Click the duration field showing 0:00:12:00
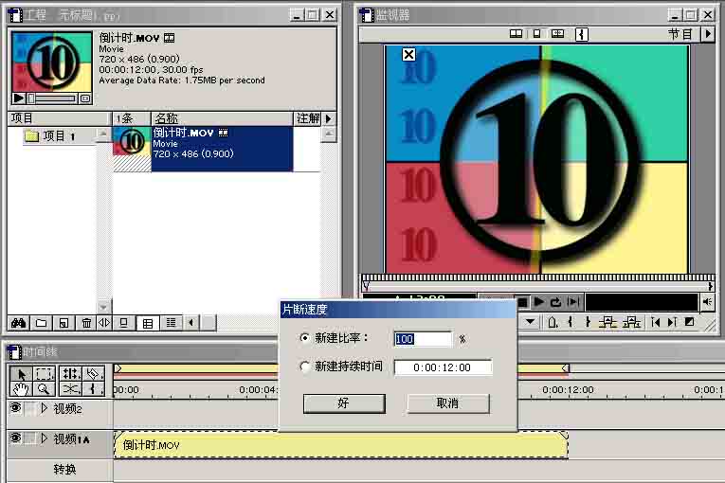Viewport: 725px width, 483px height. pos(443,367)
